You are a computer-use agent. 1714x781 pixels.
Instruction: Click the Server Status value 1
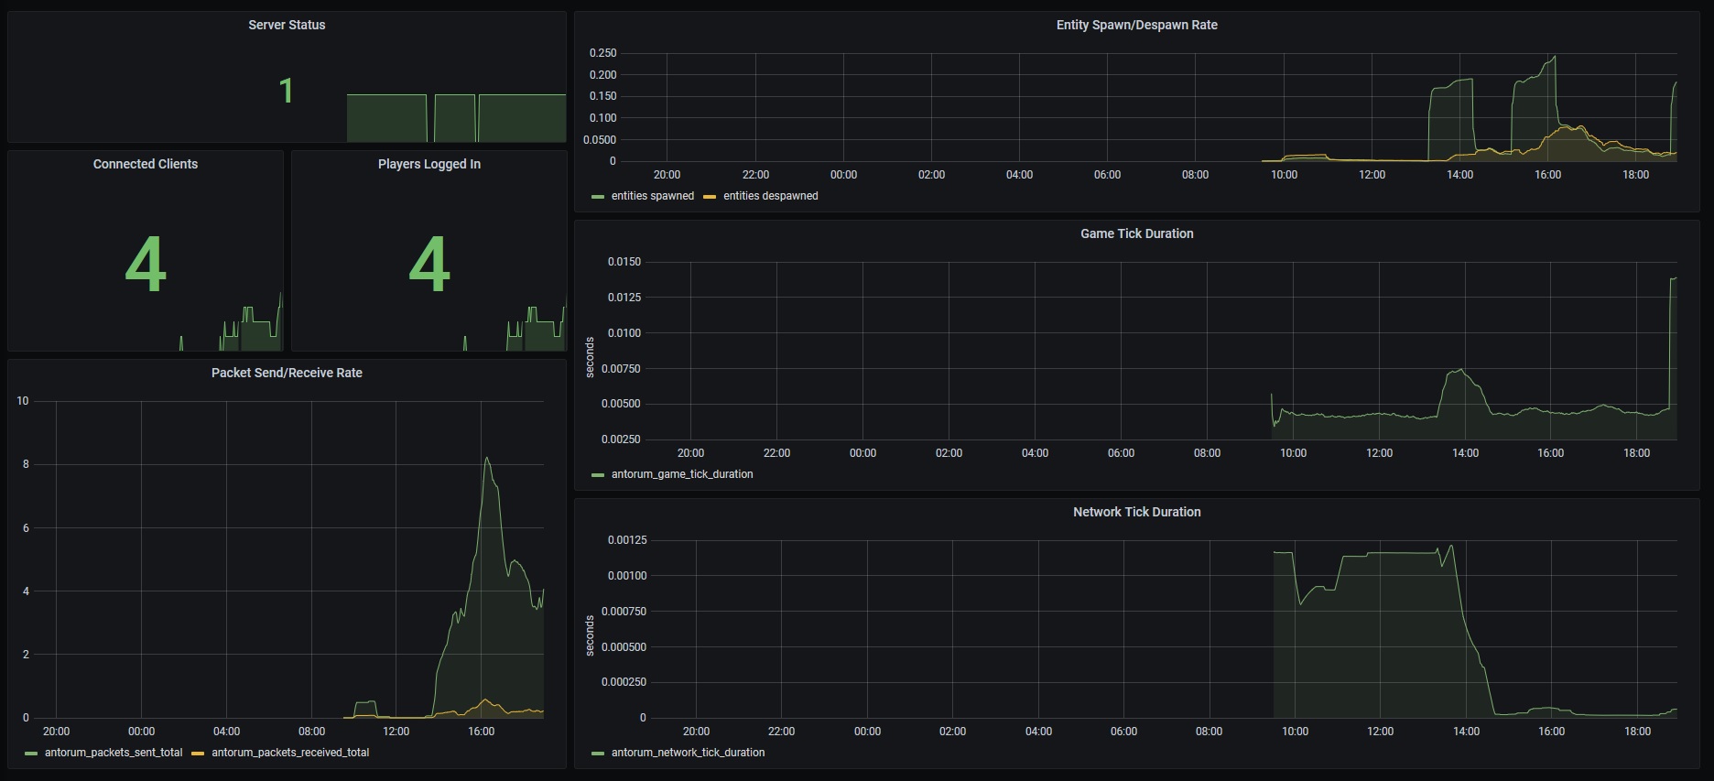286,91
